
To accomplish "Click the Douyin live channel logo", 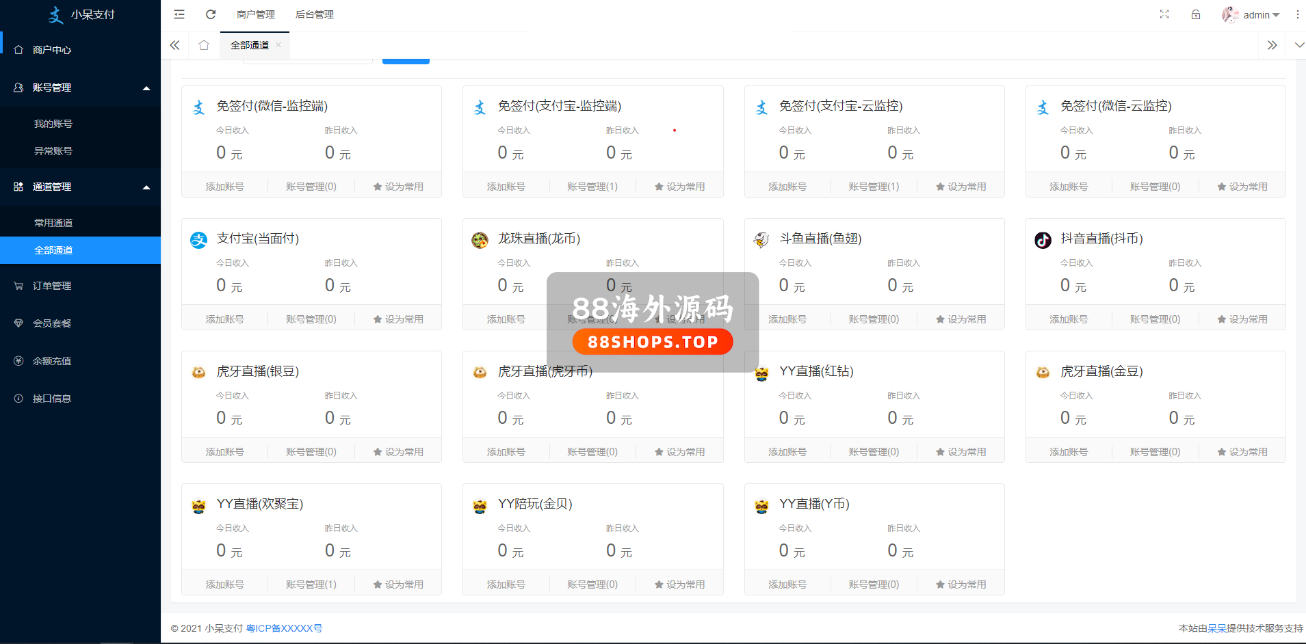I will coord(1043,240).
